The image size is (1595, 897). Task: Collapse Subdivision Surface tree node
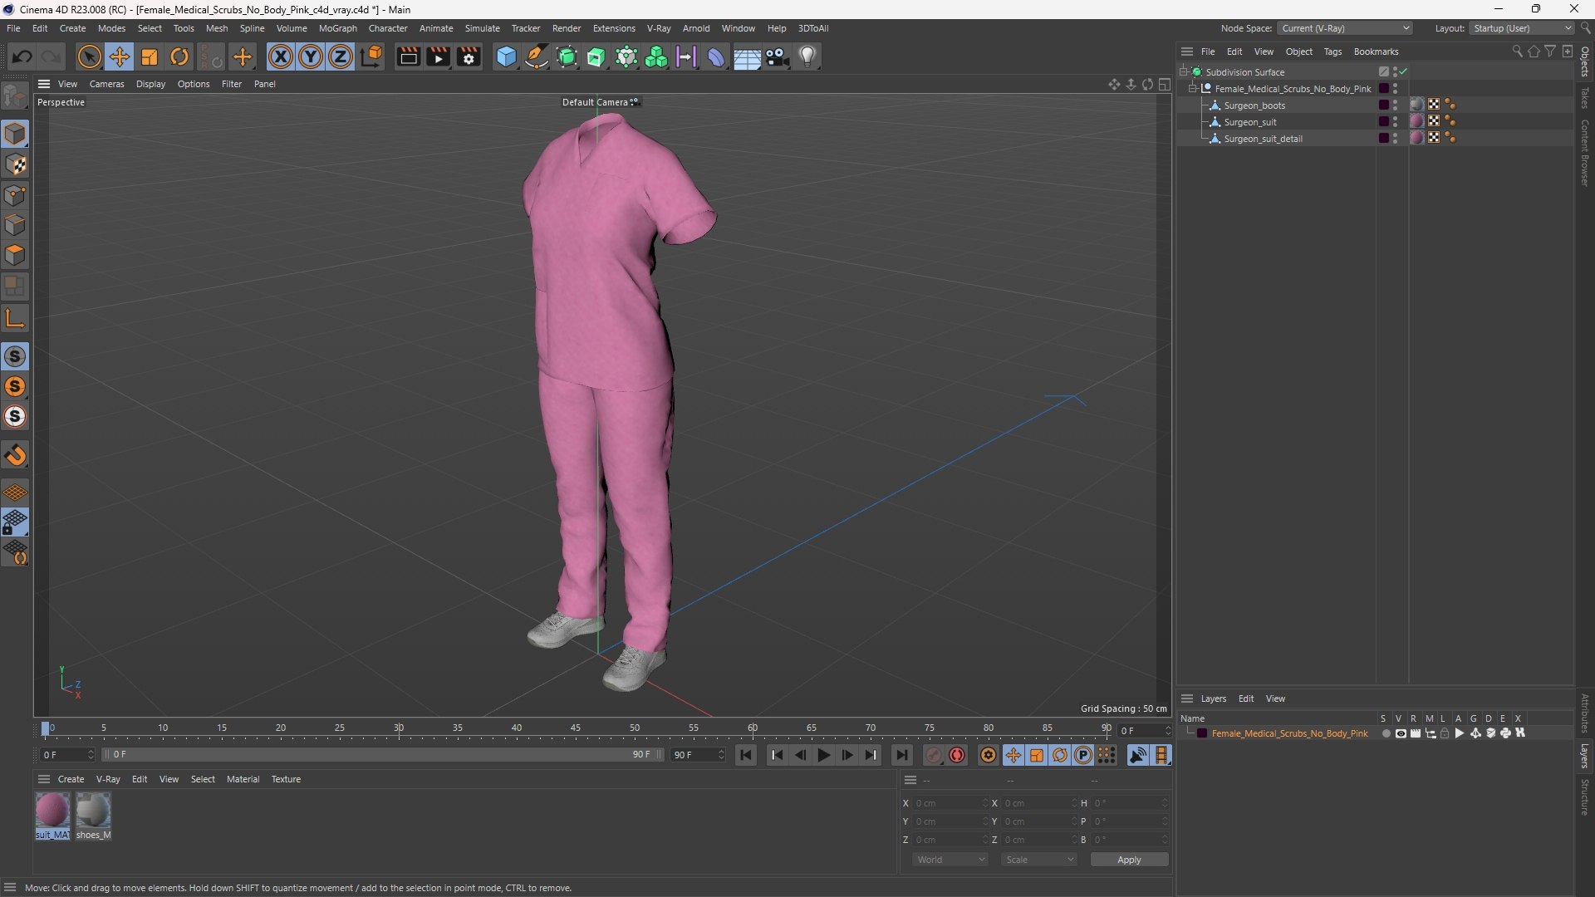click(1183, 72)
